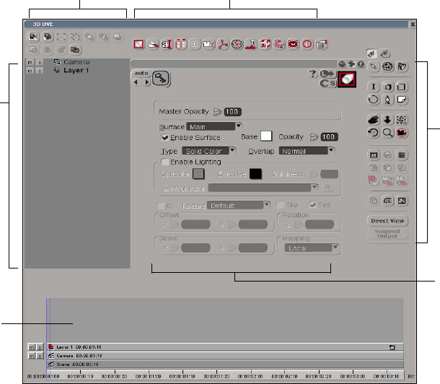
Task: Click the grid display icon
Action: coord(402,155)
